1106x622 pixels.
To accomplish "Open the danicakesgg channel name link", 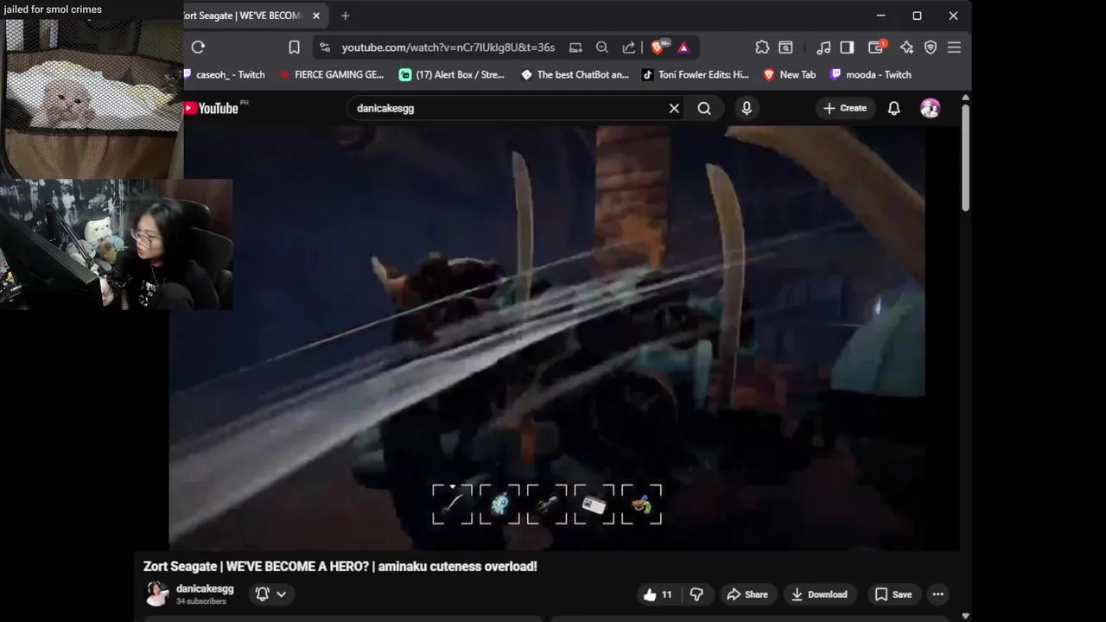I will (x=205, y=588).
